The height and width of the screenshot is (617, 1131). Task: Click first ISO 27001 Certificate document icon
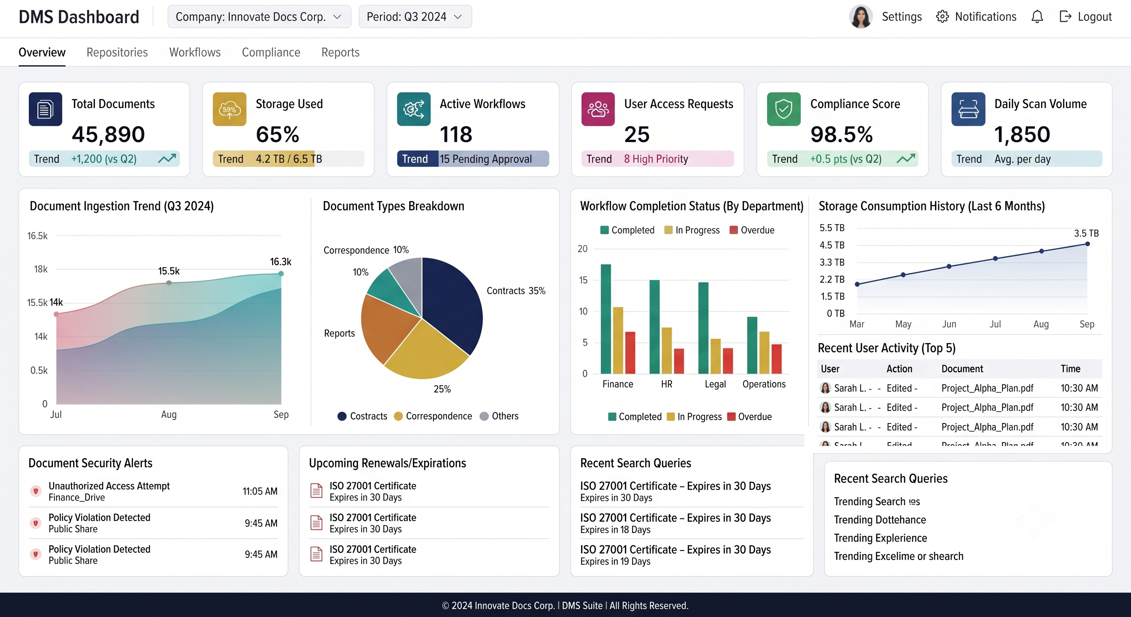pyautogui.click(x=316, y=490)
